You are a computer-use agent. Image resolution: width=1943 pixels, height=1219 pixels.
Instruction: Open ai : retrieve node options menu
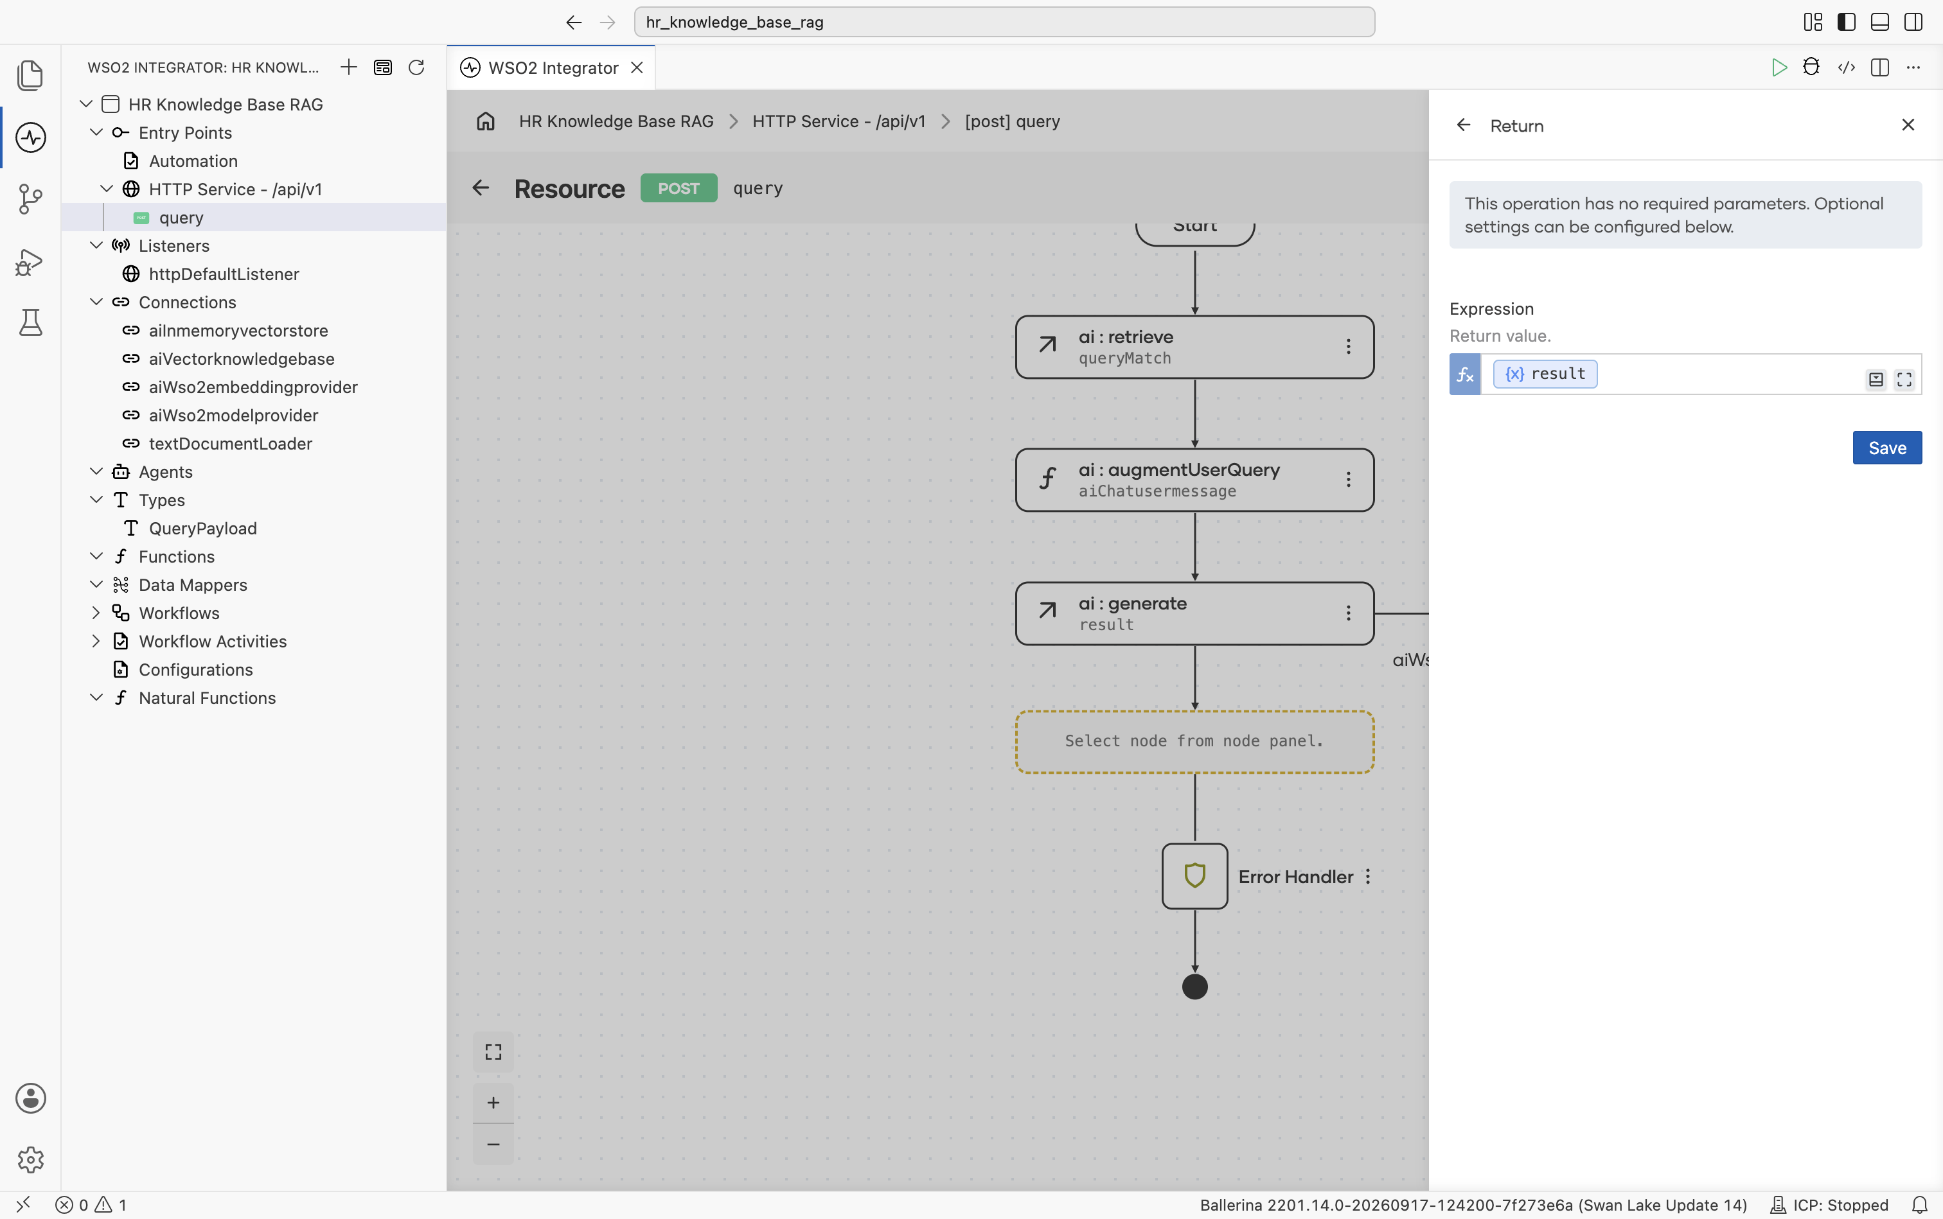point(1348,347)
